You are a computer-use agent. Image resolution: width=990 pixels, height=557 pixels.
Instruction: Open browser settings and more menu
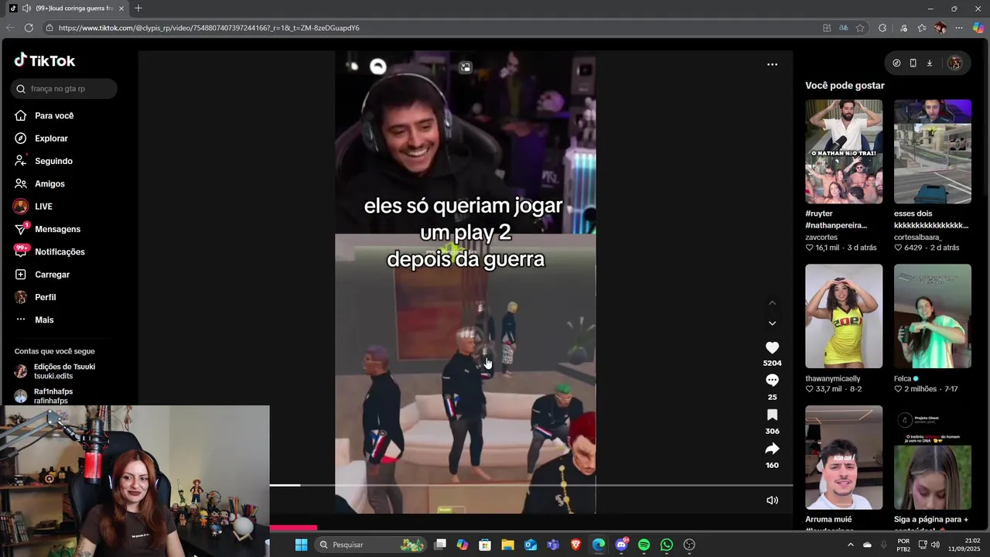click(x=959, y=28)
